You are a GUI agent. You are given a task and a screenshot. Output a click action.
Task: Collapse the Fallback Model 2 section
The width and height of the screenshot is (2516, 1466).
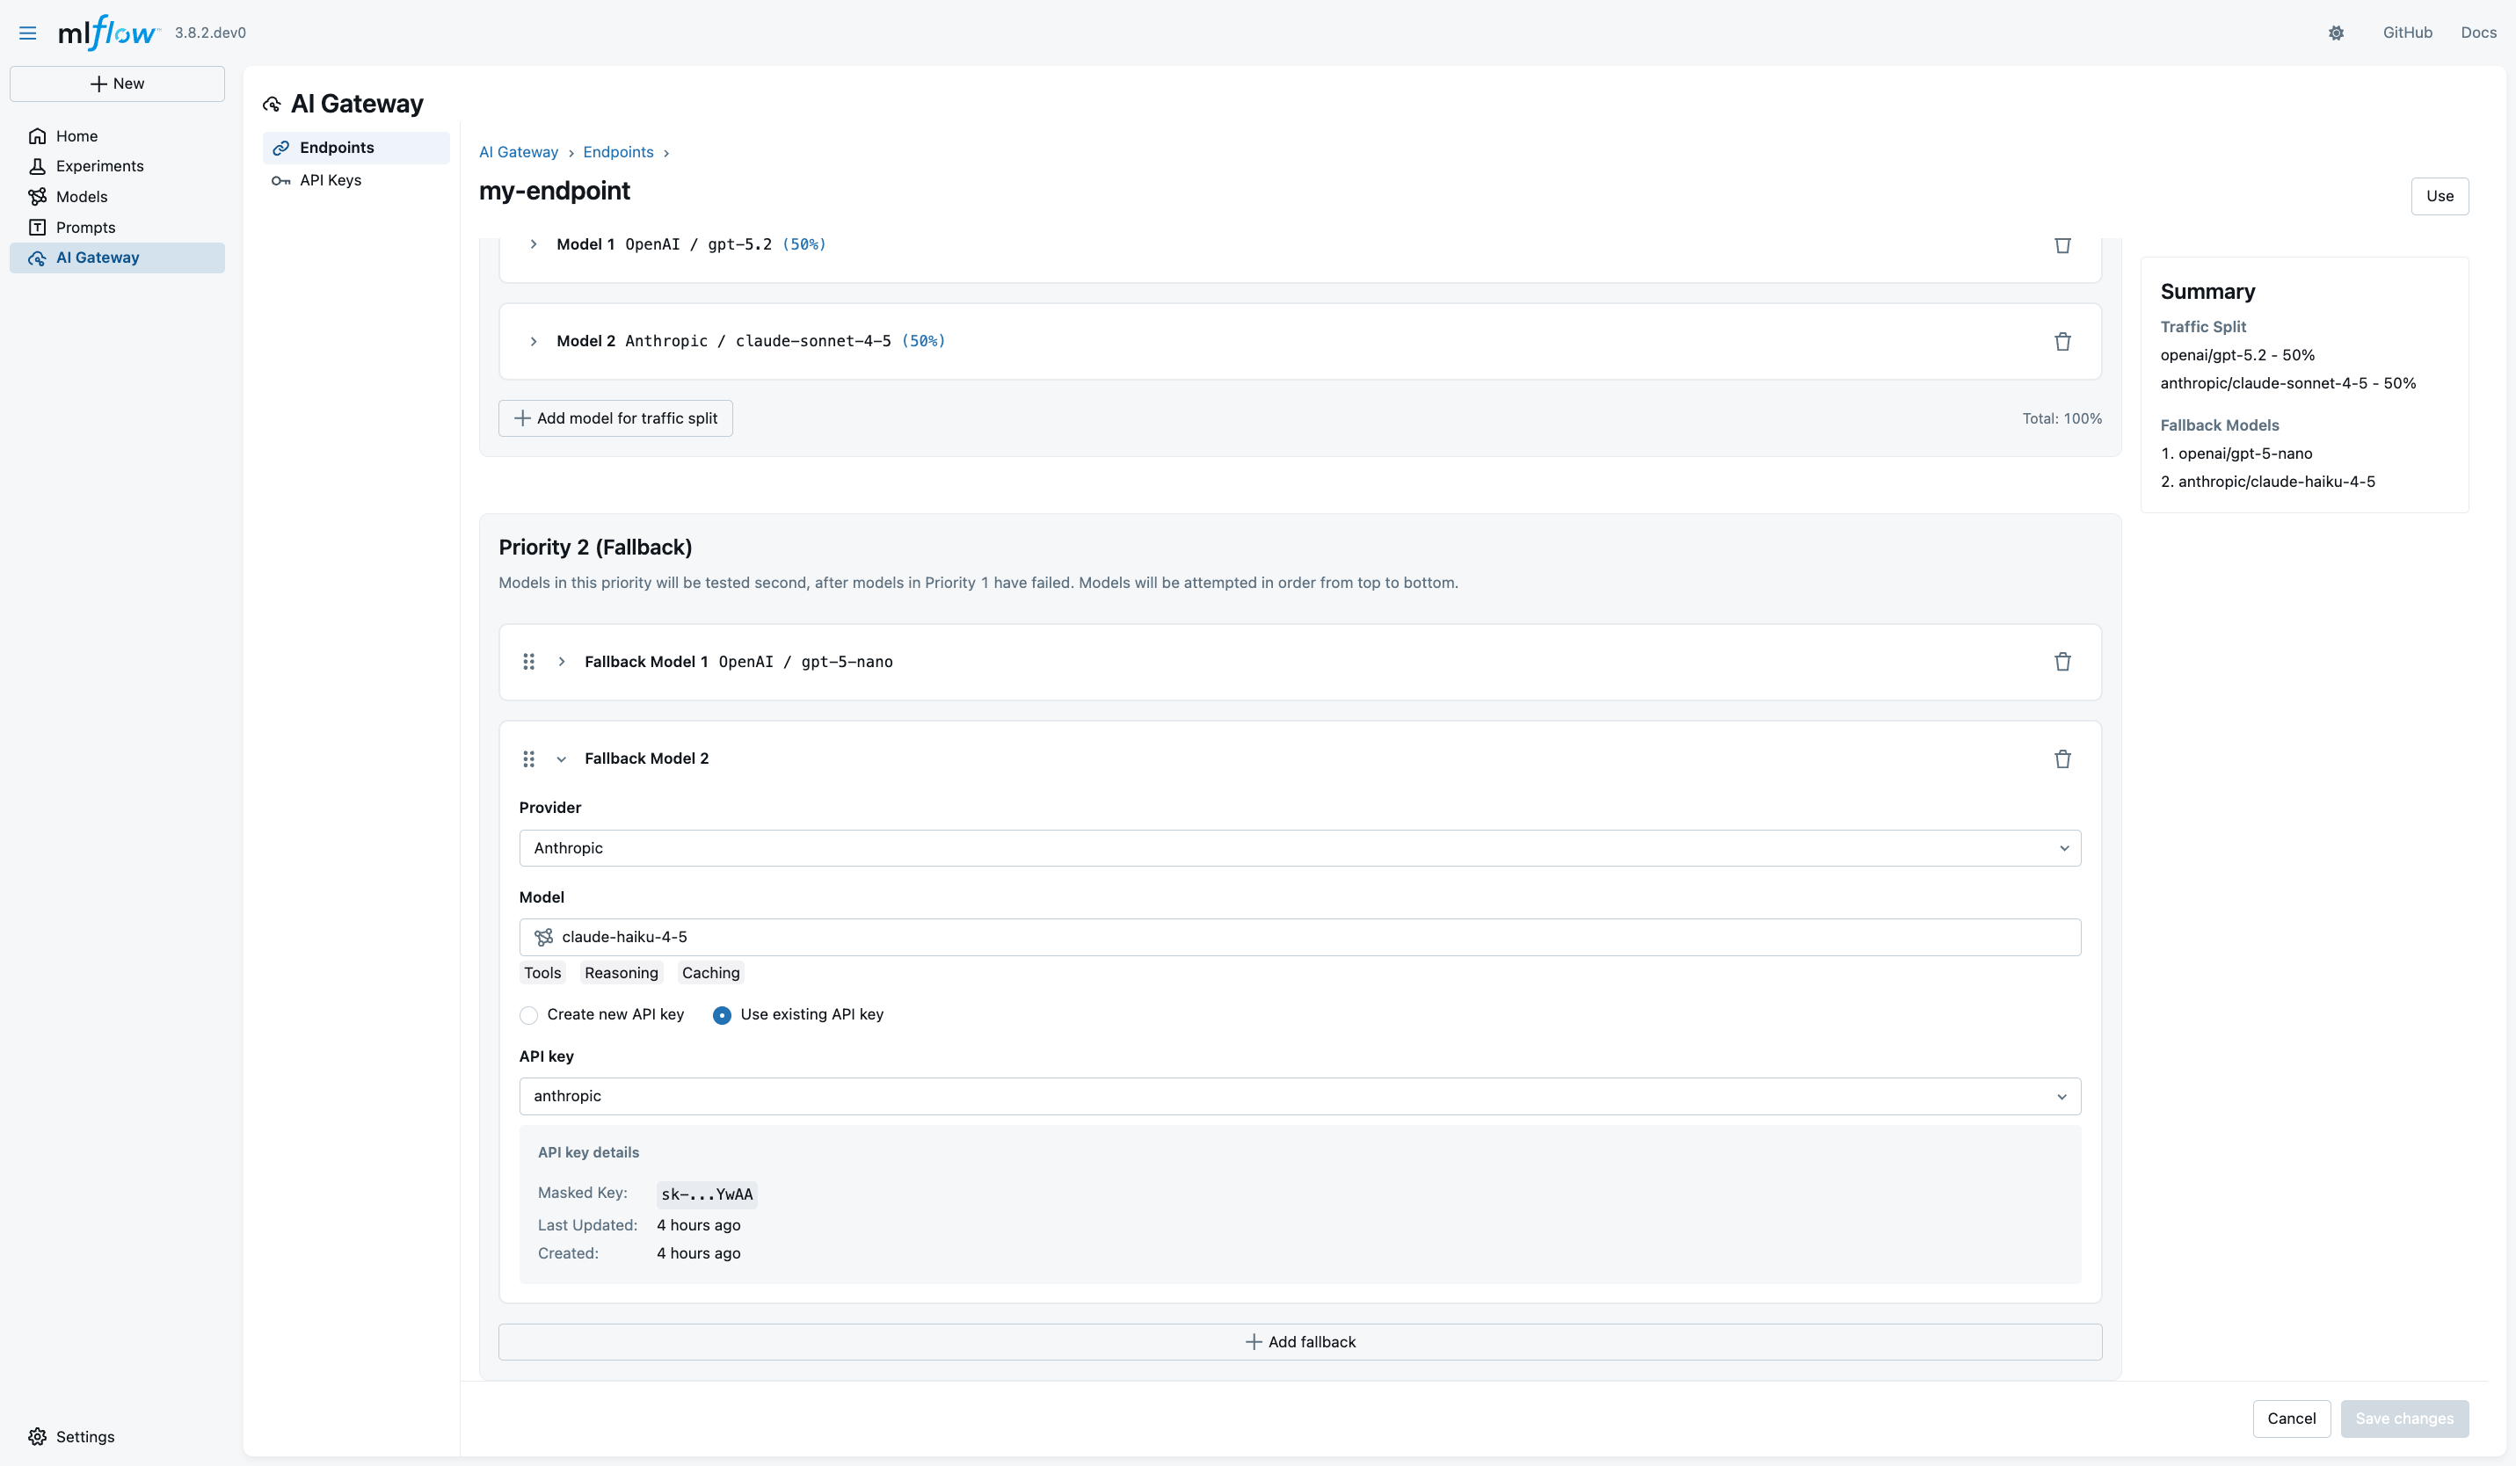click(x=561, y=758)
